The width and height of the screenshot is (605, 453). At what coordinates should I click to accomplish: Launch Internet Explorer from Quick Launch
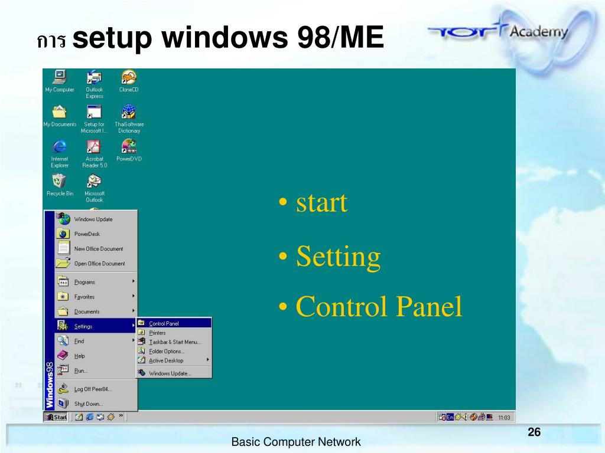[90, 417]
